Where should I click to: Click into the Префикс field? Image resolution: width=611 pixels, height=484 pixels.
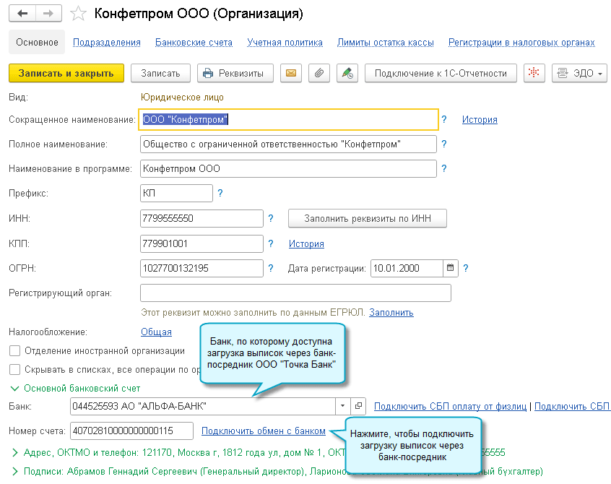176,193
